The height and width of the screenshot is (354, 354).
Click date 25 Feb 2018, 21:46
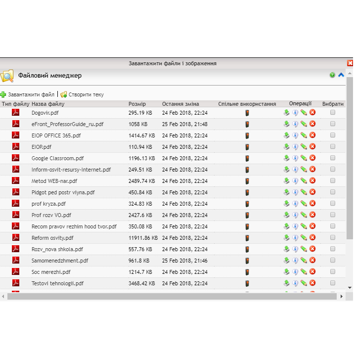click(185, 261)
